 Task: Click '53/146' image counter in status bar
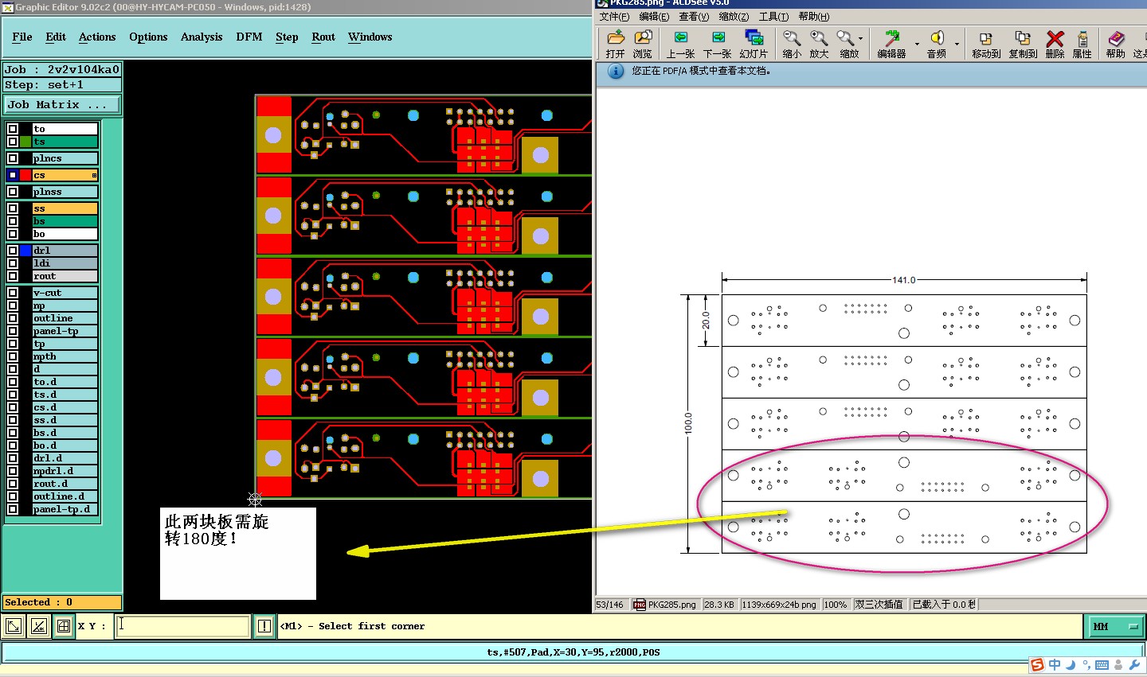tap(611, 605)
